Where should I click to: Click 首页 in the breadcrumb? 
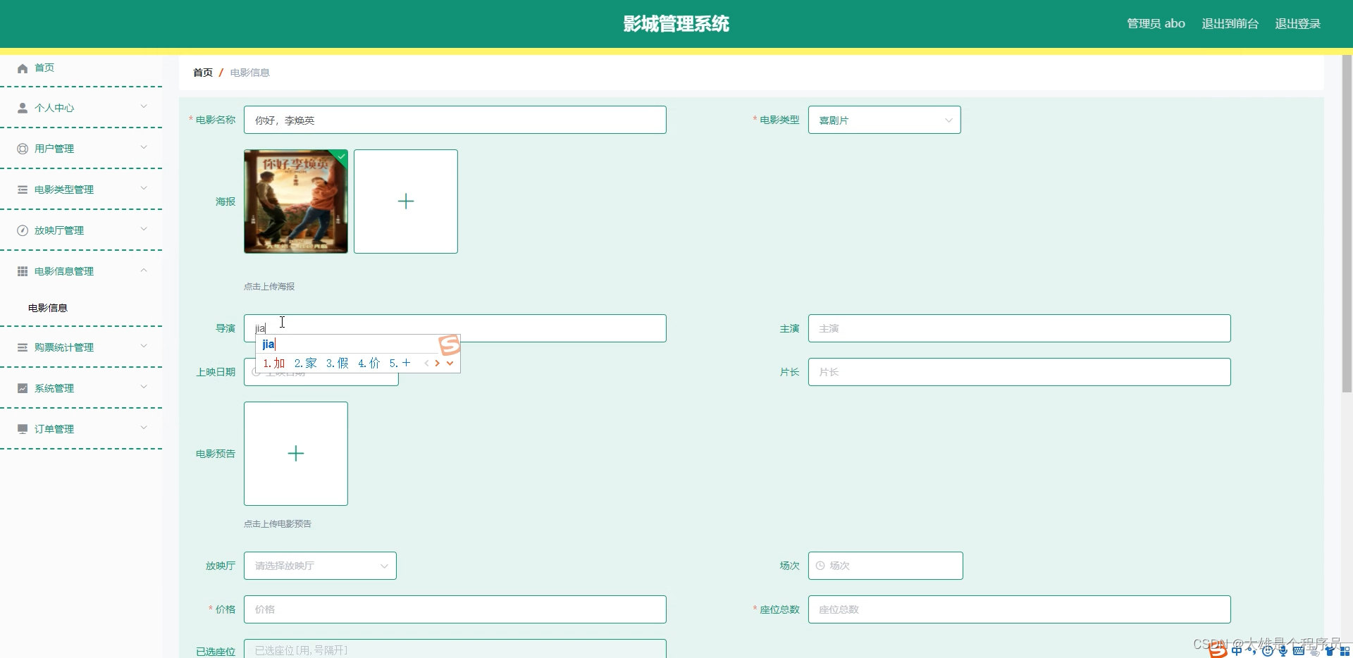coord(203,73)
